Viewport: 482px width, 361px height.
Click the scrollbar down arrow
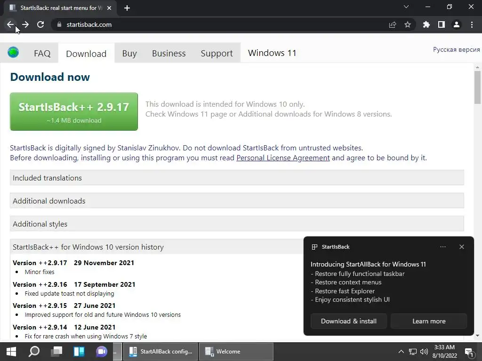[477, 336]
